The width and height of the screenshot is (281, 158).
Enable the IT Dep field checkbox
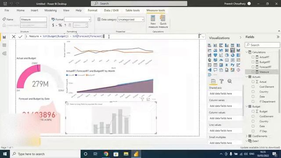253,131
